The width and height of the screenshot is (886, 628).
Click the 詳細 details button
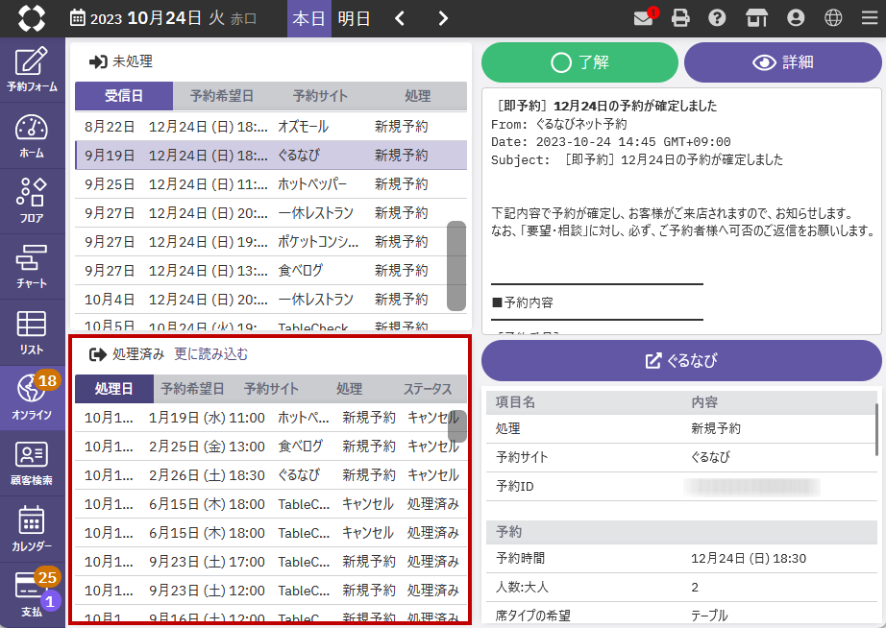(782, 62)
